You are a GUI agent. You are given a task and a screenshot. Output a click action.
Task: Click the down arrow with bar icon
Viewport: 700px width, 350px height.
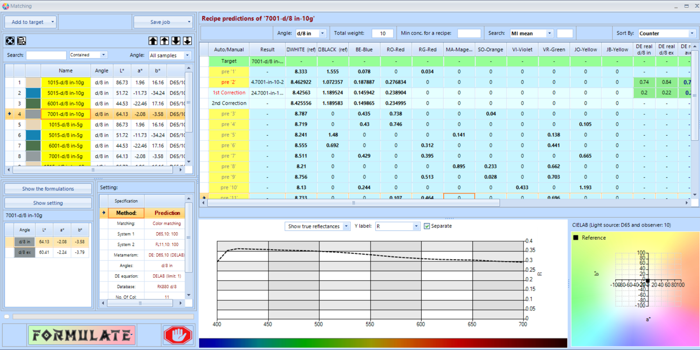click(x=187, y=41)
